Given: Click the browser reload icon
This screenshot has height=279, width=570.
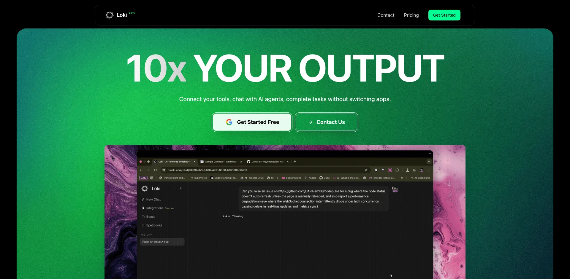Looking at the screenshot, I should tap(155, 170).
